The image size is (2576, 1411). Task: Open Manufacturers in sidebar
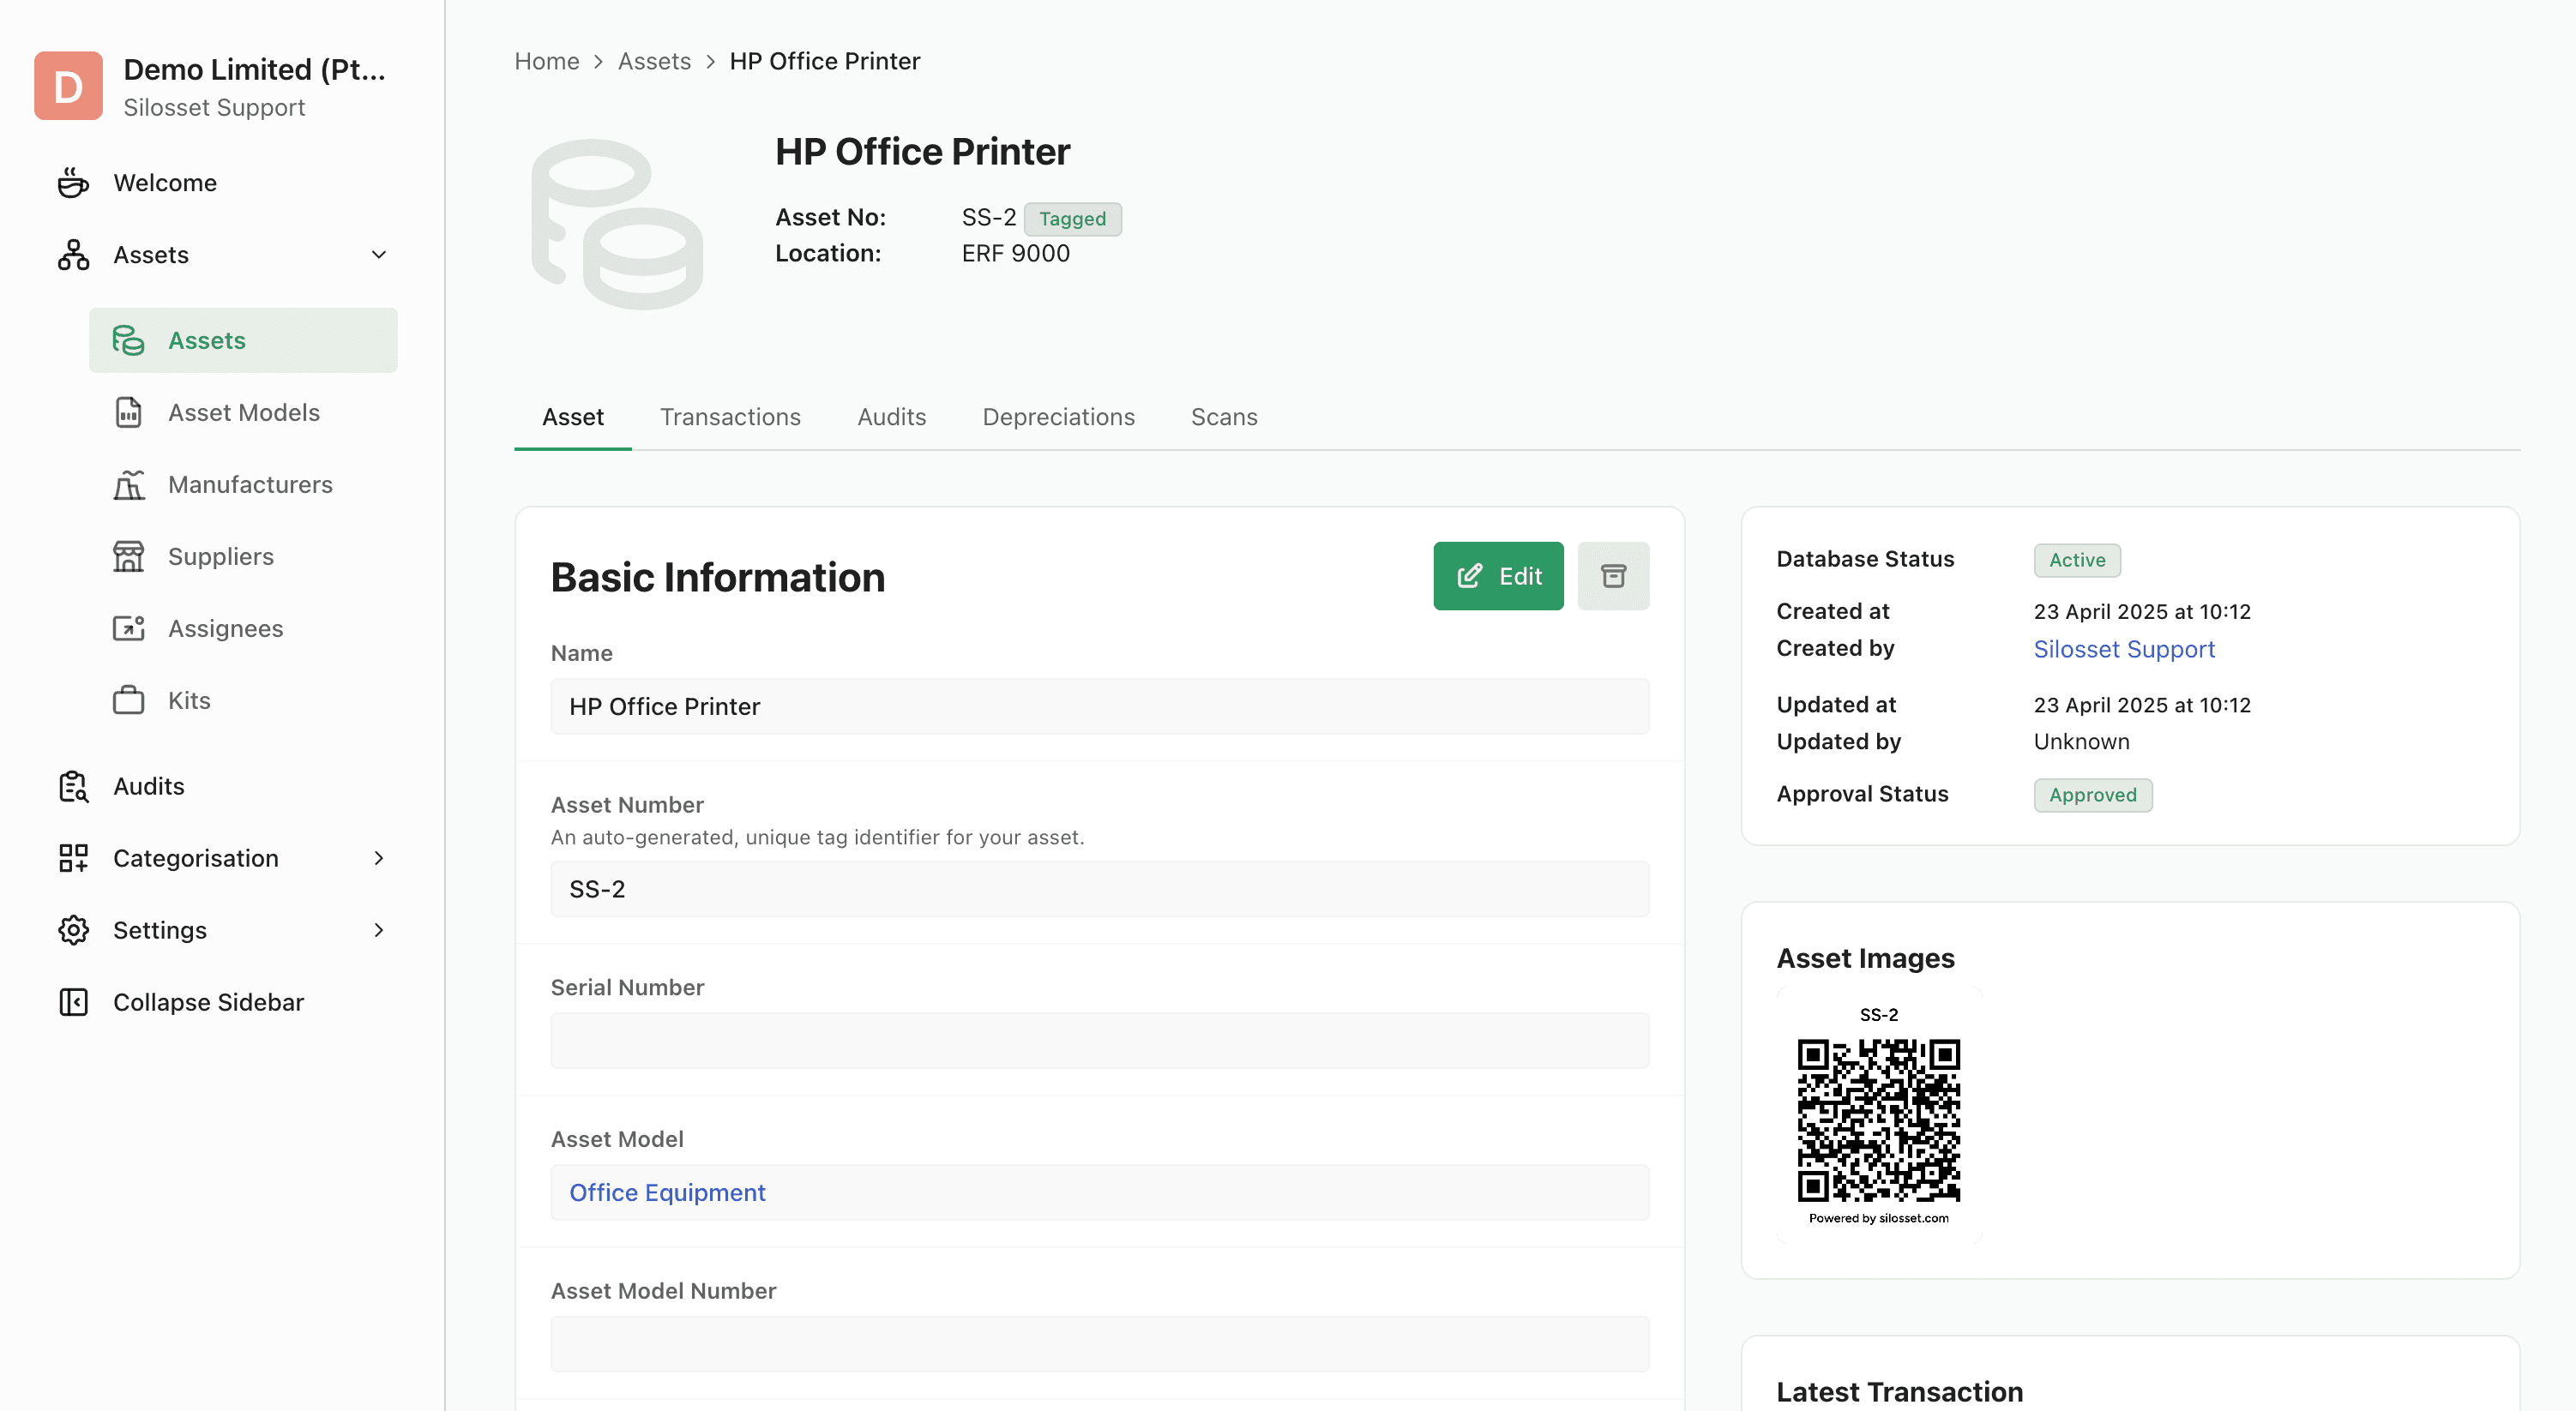(x=250, y=484)
